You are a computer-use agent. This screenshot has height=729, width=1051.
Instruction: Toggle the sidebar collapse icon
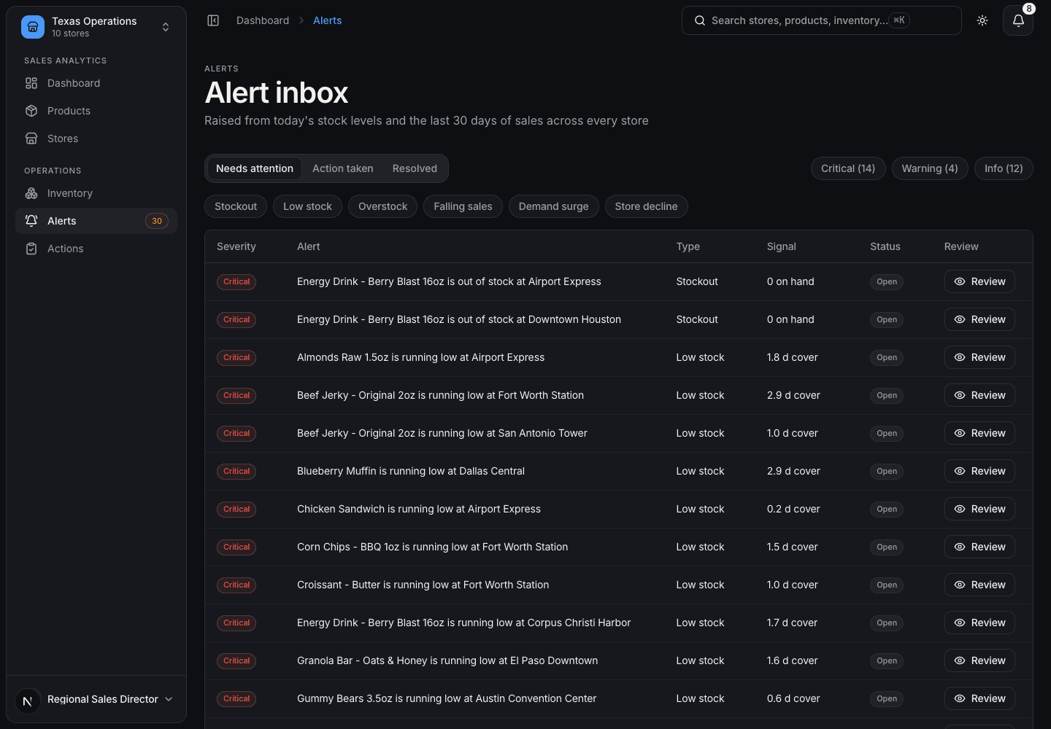coord(213,20)
